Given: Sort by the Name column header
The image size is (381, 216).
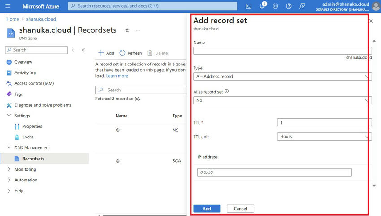Looking at the screenshot, I should pyautogui.click(x=121, y=116).
